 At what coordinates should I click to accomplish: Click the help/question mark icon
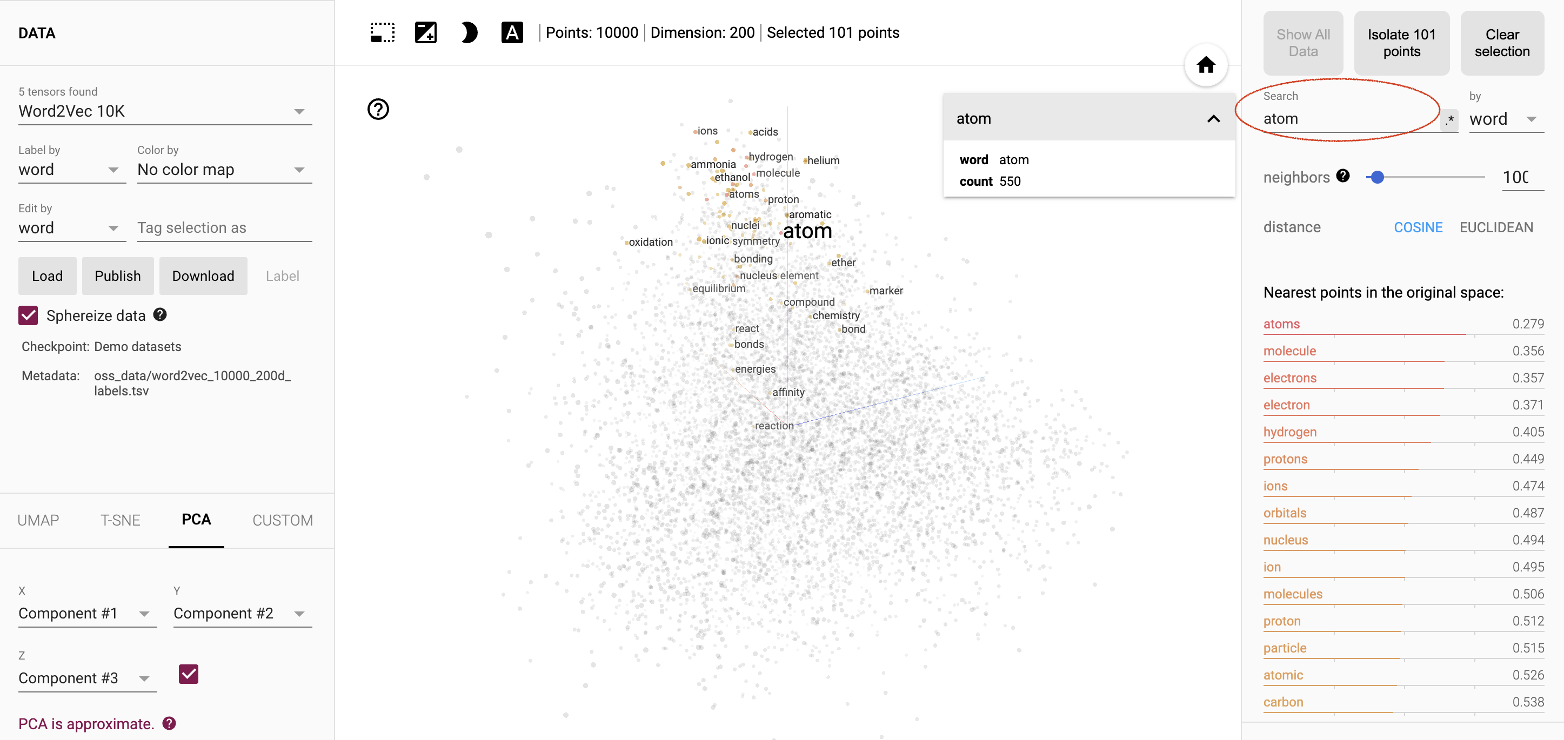click(x=380, y=110)
